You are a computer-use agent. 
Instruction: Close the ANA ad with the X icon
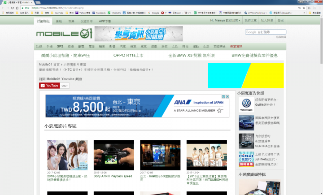pyautogui.click(x=227, y=96)
